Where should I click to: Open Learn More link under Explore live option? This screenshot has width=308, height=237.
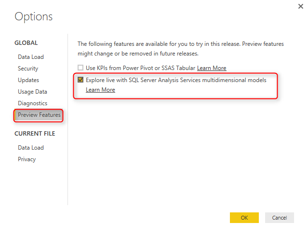[100, 90]
